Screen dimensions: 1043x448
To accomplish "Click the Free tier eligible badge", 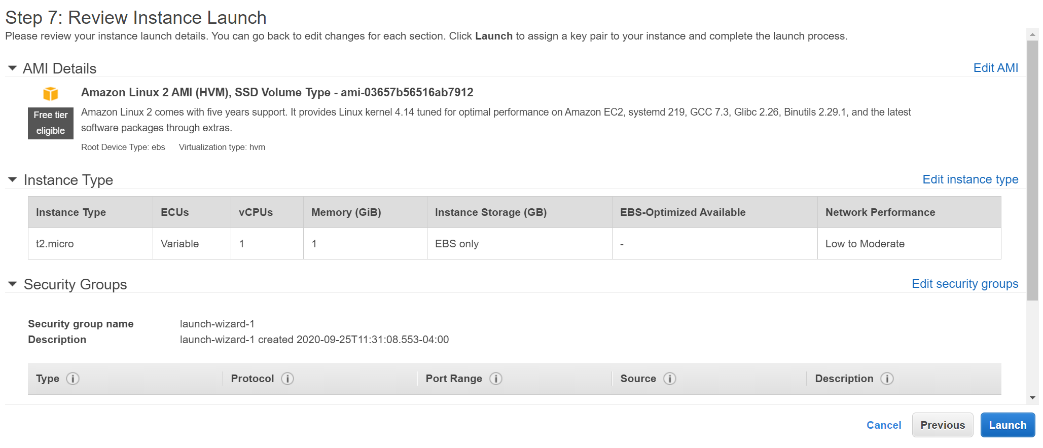I will point(50,123).
